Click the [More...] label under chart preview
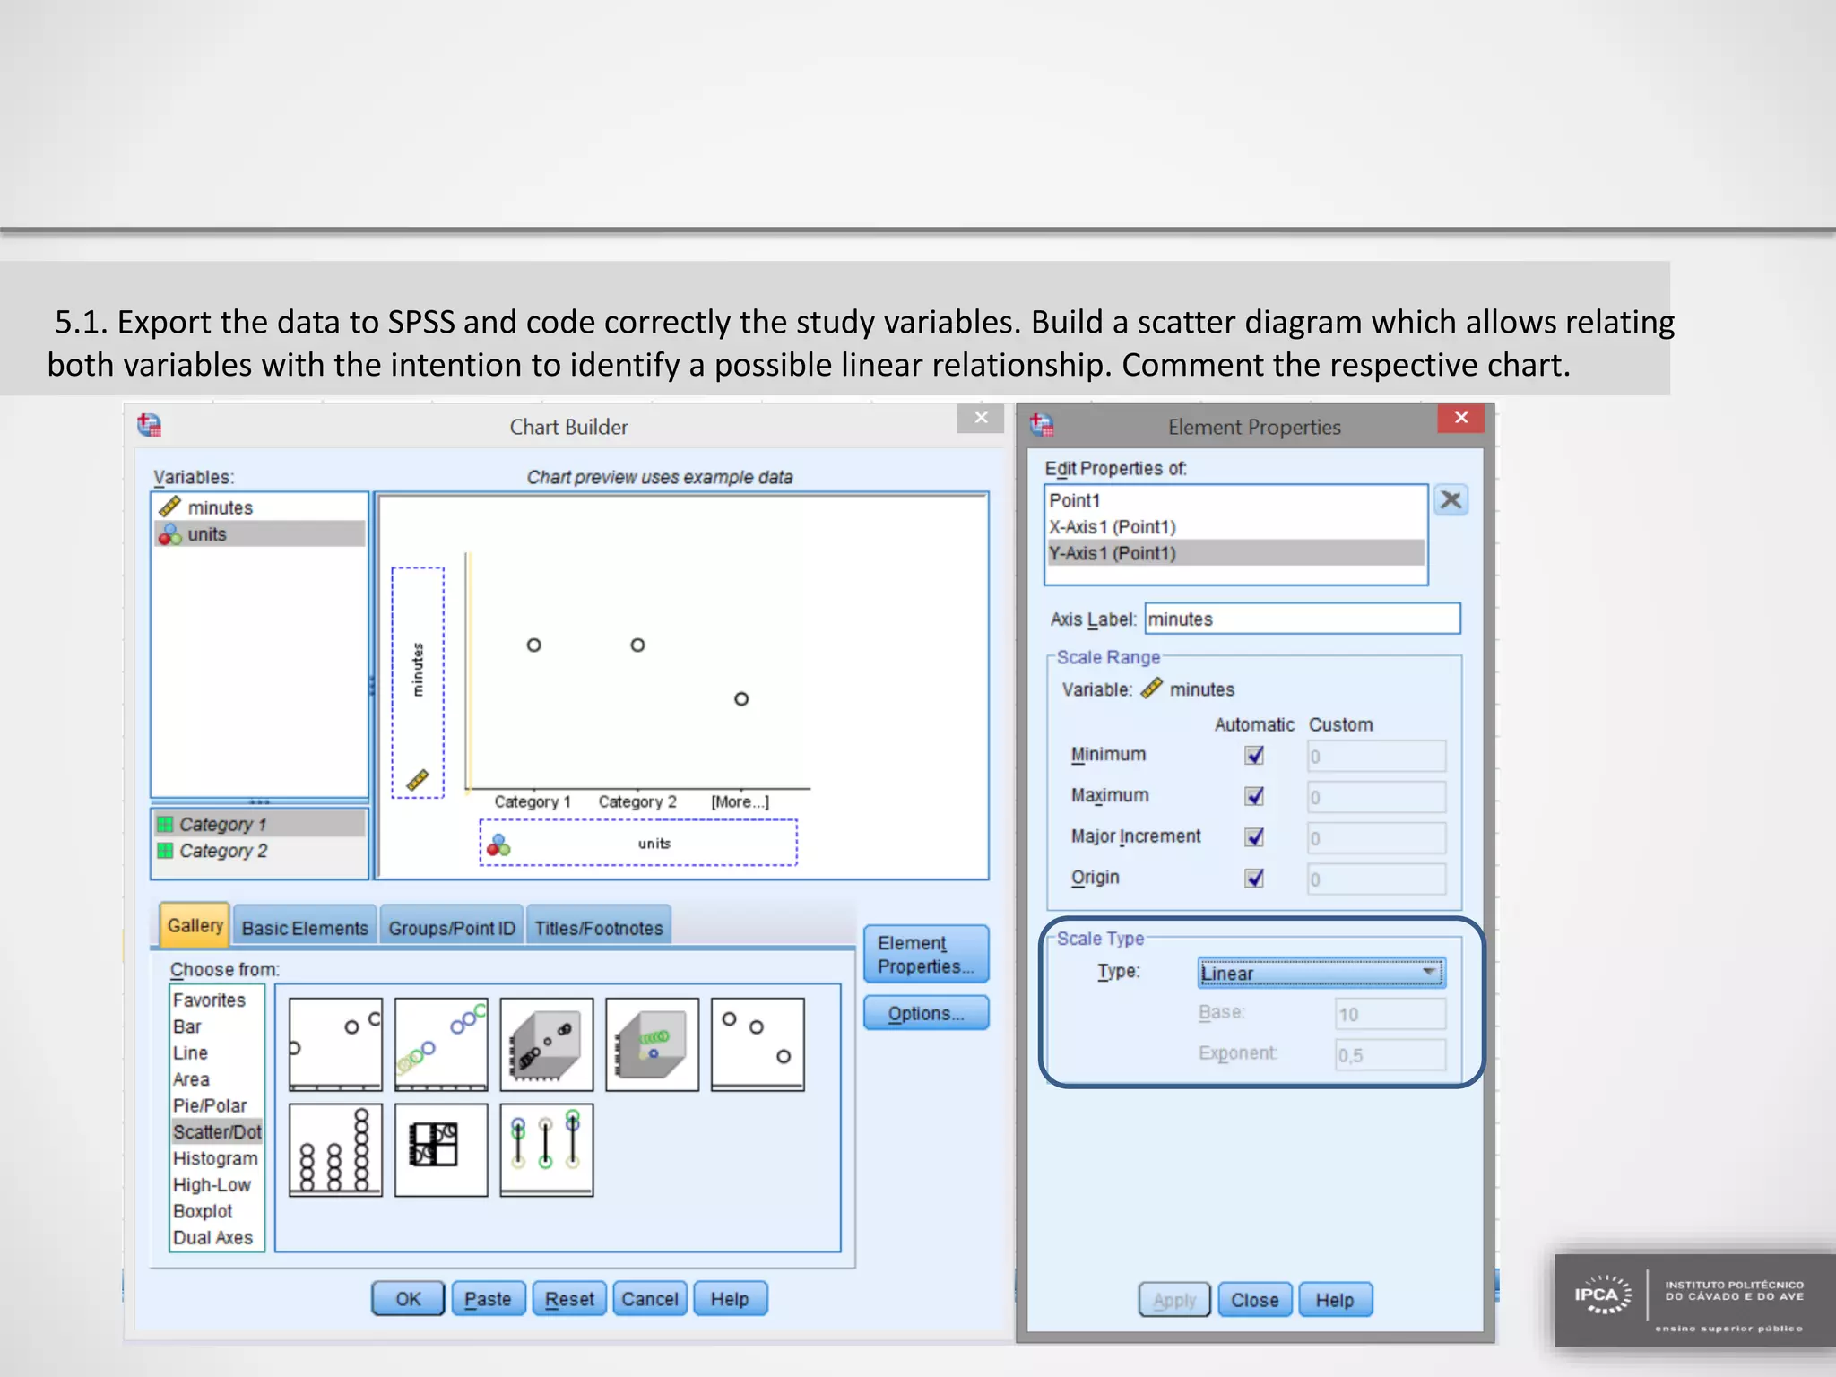This screenshot has height=1377, width=1836. click(x=740, y=801)
